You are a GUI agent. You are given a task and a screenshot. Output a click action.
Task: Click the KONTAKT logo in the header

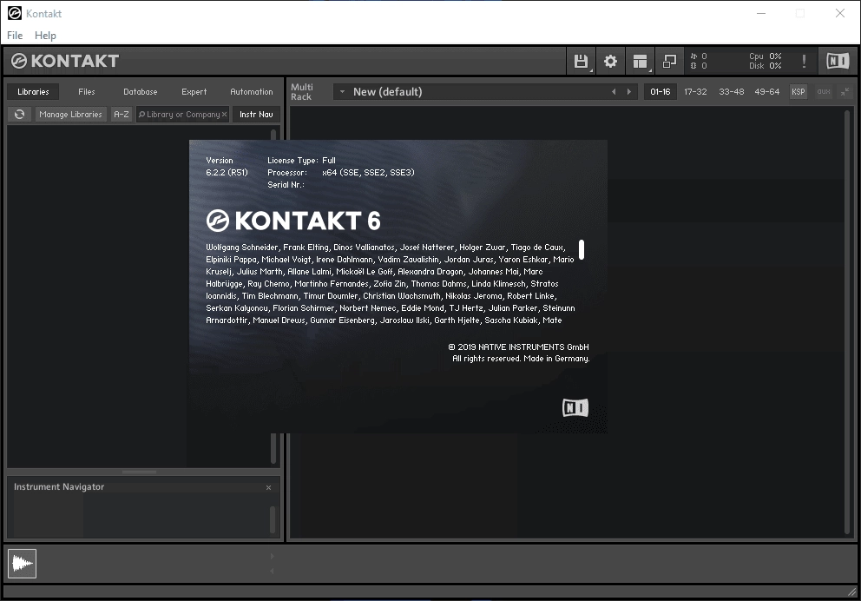(65, 61)
